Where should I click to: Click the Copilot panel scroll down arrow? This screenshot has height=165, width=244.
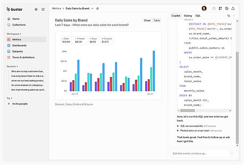click(x=237, y=145)
